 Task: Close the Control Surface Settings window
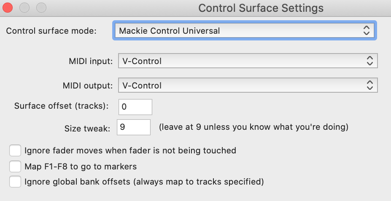click(x=8, y=8)
